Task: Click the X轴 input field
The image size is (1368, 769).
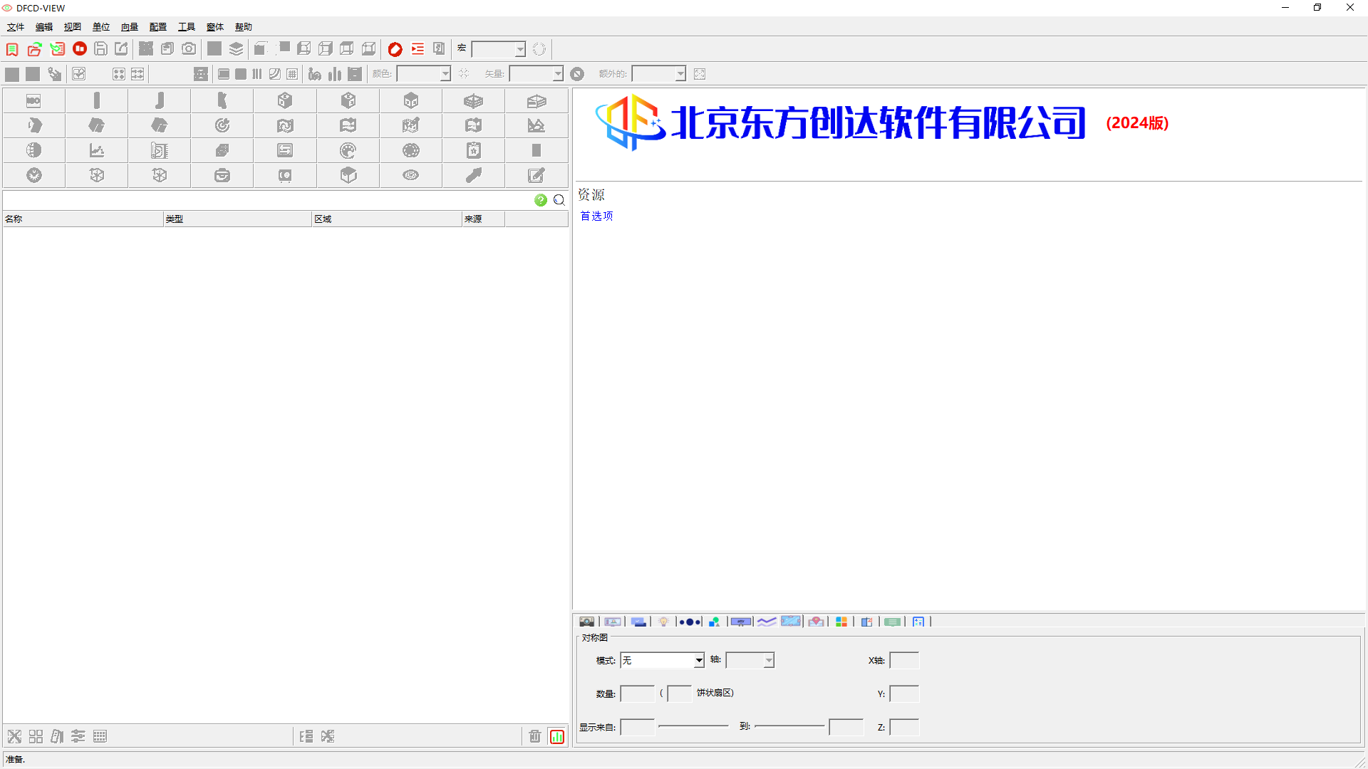Action: tap(904, 660)
